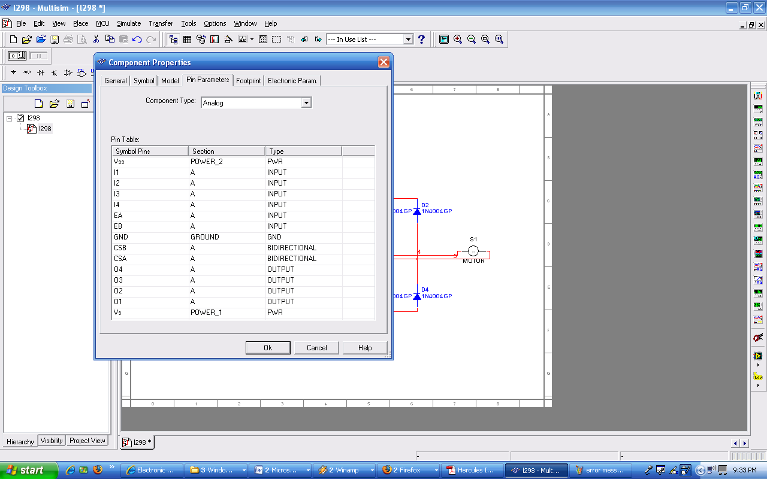Click the Copy icon in toolbar
The width and height of the screenshot is (767, 479).
(110, 40)
